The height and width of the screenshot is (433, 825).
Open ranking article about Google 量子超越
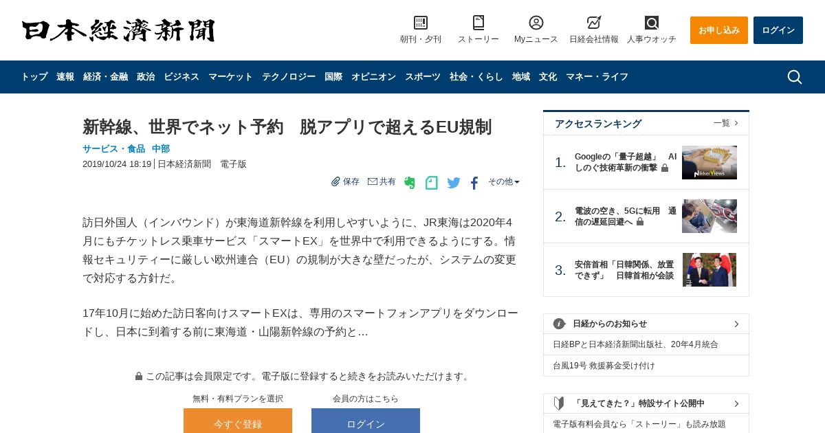pyautogui.click(x=626, y=162)
